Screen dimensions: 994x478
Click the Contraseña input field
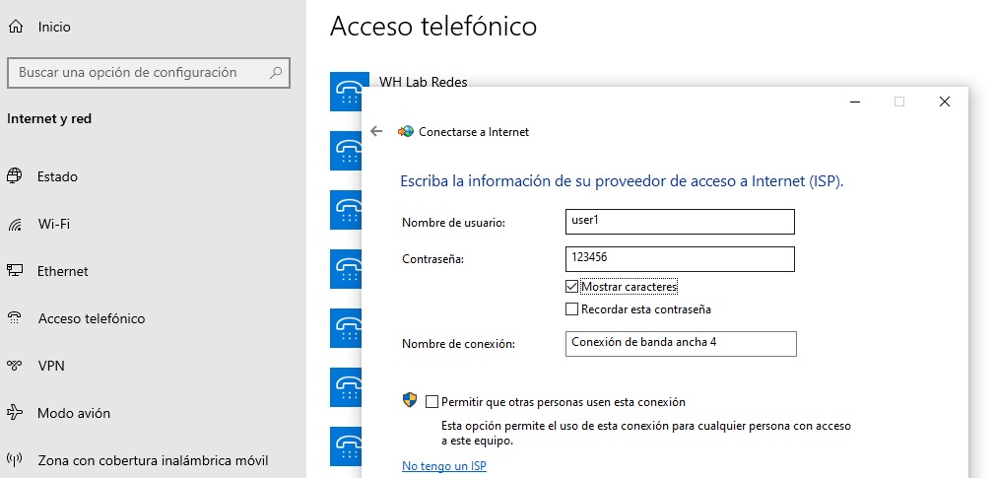pyautogui.click(x=680, y=258)
